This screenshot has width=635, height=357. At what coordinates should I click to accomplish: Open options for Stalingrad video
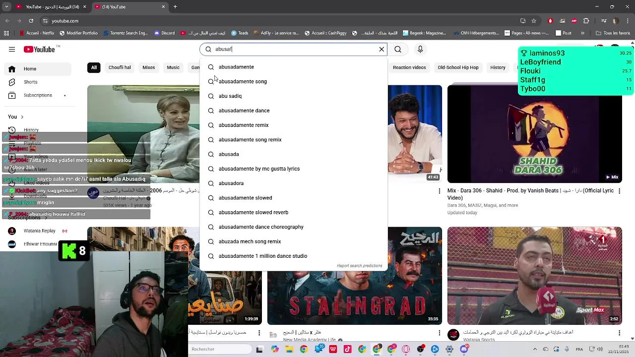click(x=439, y=333)
